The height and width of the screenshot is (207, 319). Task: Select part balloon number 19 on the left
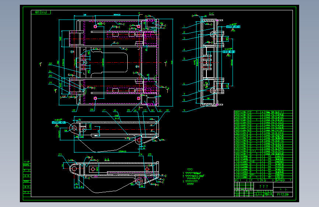(x=50, y=83)
